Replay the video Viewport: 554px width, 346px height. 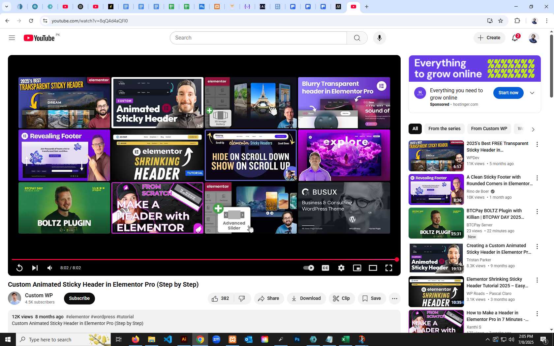(19, 268)
